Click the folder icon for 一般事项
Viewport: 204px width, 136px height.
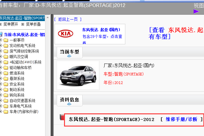tap(6, 40)
